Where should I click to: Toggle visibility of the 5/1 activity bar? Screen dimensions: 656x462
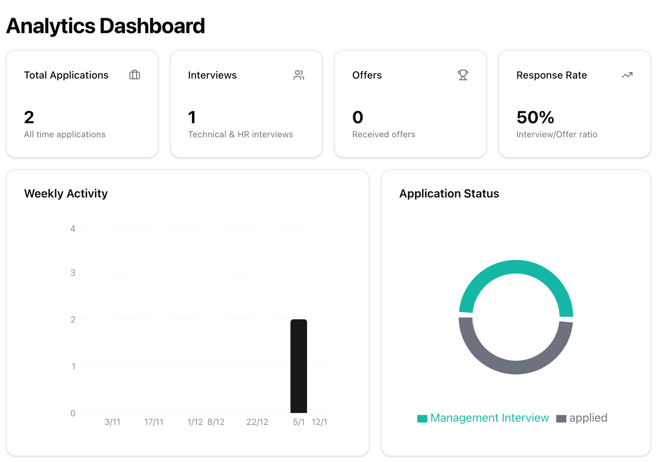(298, 366)
